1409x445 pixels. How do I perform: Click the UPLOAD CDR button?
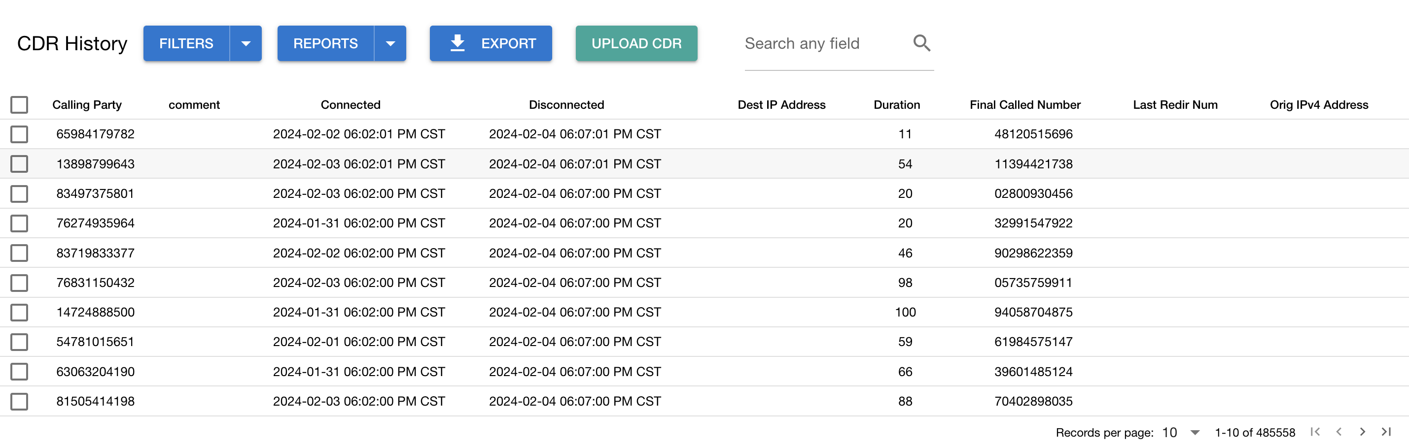coord(636,43)
